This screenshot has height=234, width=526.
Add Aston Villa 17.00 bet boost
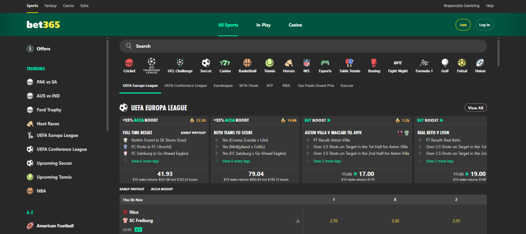[358, 175]
